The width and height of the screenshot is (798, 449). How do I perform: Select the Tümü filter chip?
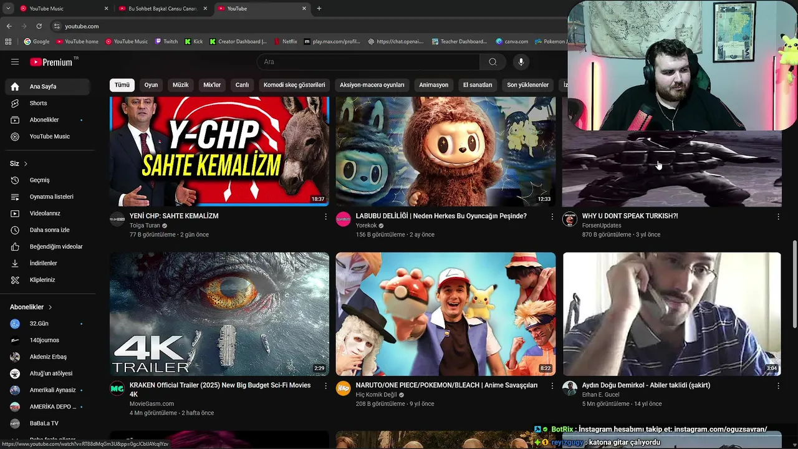pos(122,85)
